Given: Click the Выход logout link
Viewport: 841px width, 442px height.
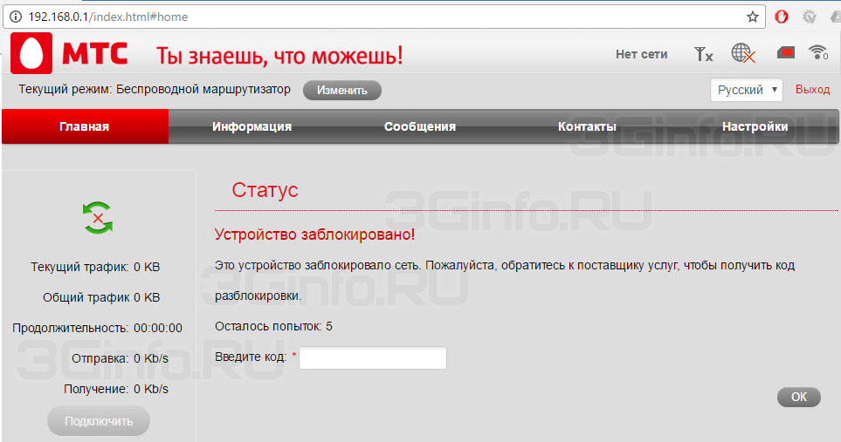Looking at the screenshot, I should tap(812, 90).
